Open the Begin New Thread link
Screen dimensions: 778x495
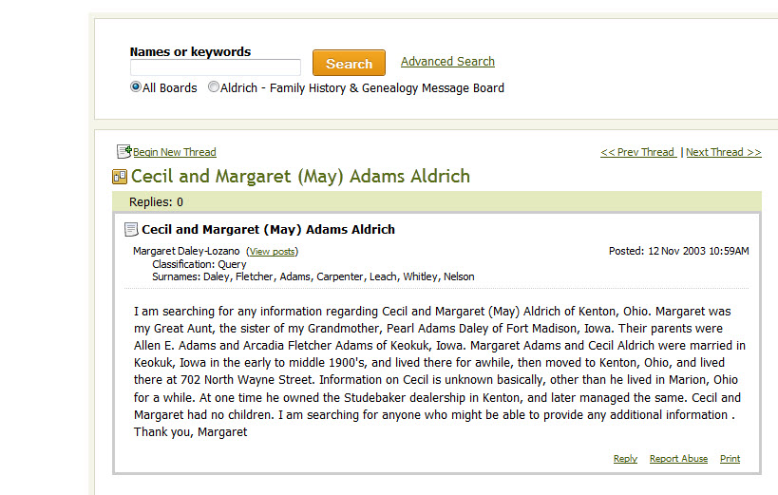[175, 152]
